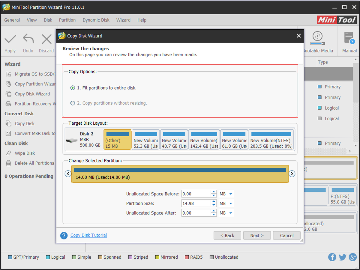Click the Undo arrow icon
The width and height of the screenshot is (360, 270).
click(x=28, y=39)
